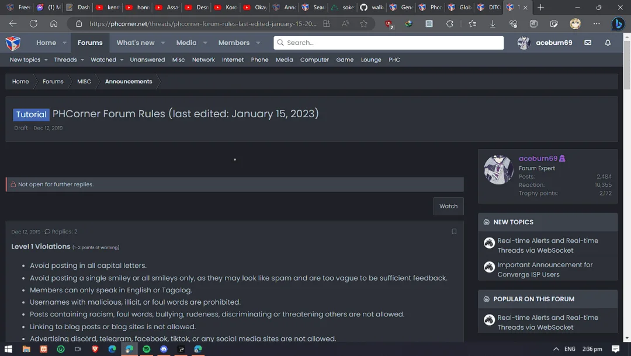This screenshot has height=356, width=631.
Task: Open the Members navigation item
Action: [234, 43]
